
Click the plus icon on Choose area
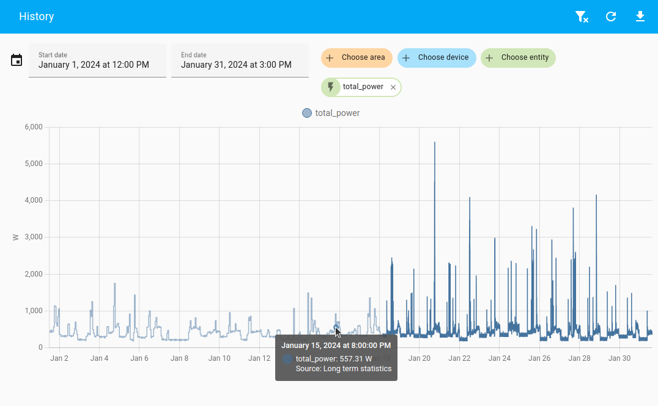coord(330,58)
